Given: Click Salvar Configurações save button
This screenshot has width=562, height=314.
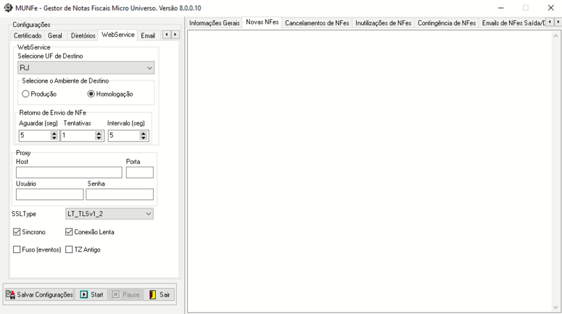Looking at the screenshot, I should pyautogui.click(x=39, y=295).
